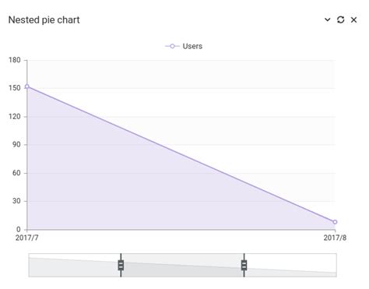Refresh the chart with the reload icon
The height and width of the screenshot is (289, 369).
click(340, 19)
